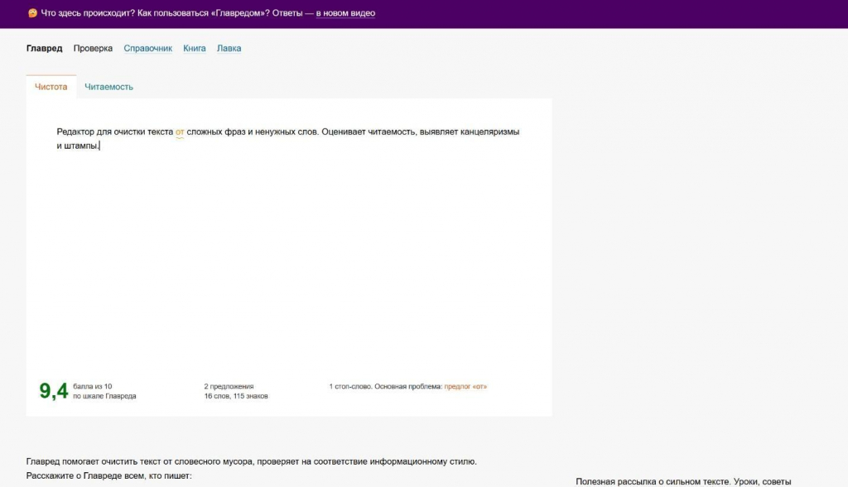Open the «Проверка» section
Viewport: 848px width, 487px height.
(94, 48)
